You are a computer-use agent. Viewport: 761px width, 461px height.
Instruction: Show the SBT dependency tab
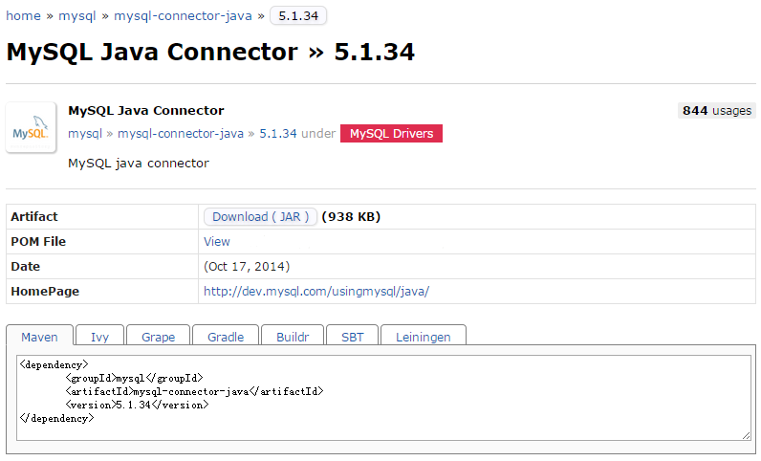click(353, 337)
